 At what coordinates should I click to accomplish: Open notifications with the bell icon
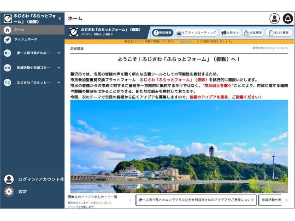288,18
